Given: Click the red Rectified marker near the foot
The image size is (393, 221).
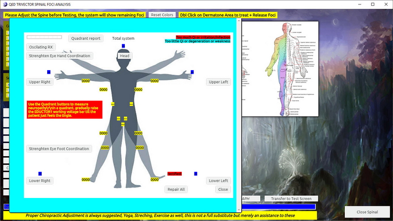Looking at the screenshot, I should click(174, 174).
